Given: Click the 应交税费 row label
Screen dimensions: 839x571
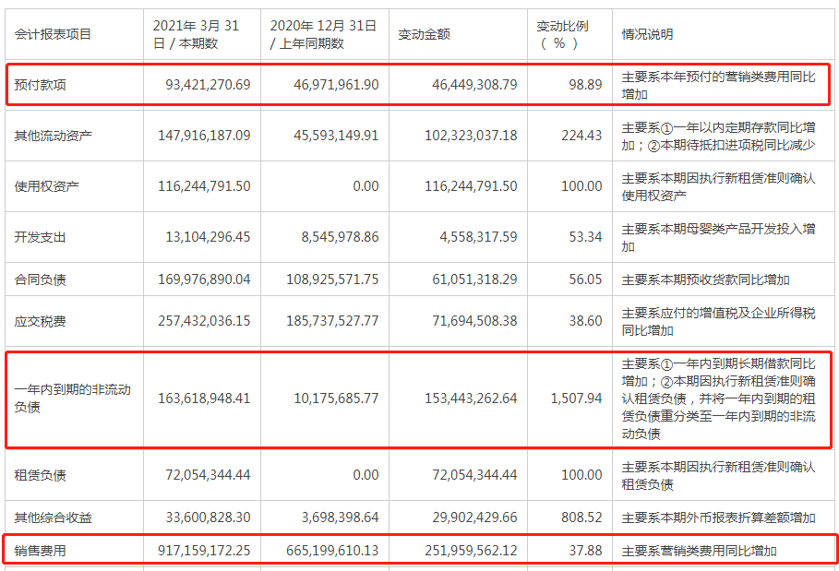Looking at the screenshot, I should pyautogui.click(x=40, y=321).
